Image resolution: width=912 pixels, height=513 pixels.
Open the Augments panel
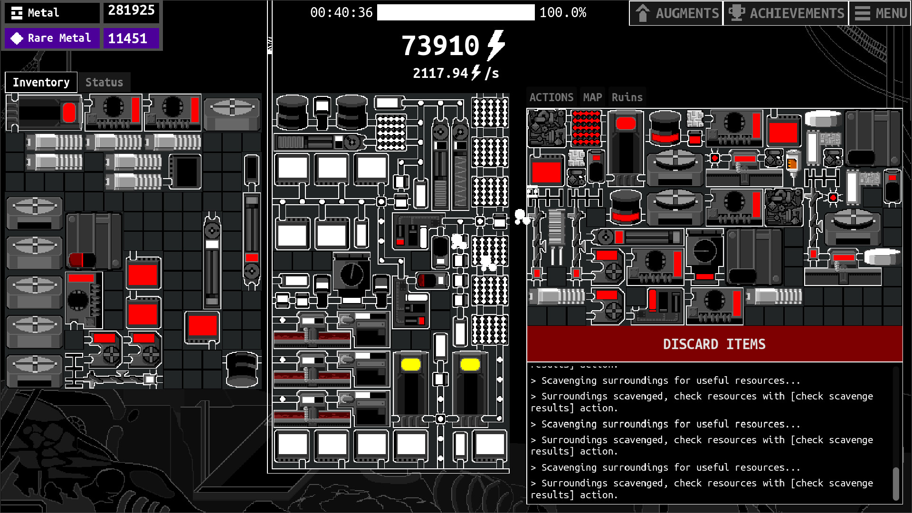[676, 13]
